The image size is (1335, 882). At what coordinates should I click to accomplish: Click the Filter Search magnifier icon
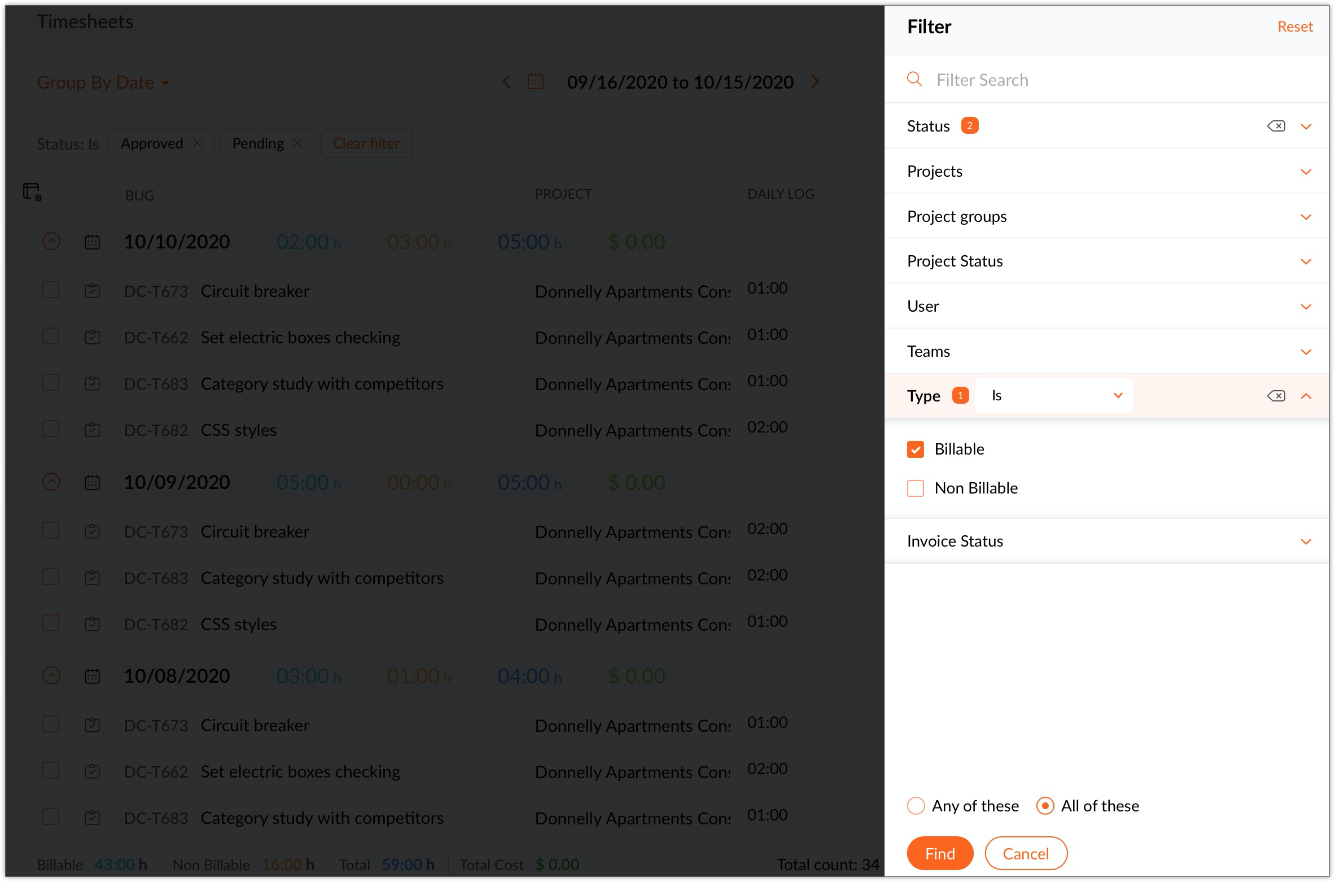pyautogui.click(x=914, y=80)
